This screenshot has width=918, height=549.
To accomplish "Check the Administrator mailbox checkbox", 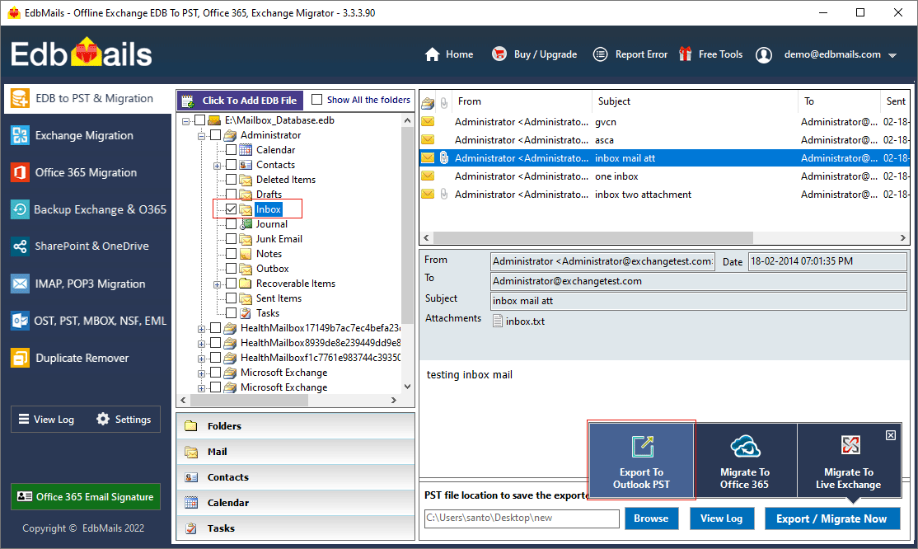I will click(215, 134).
